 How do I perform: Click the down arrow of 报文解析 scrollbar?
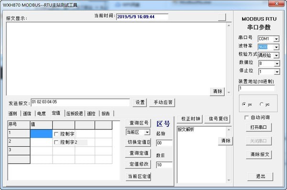click(229, 180)
